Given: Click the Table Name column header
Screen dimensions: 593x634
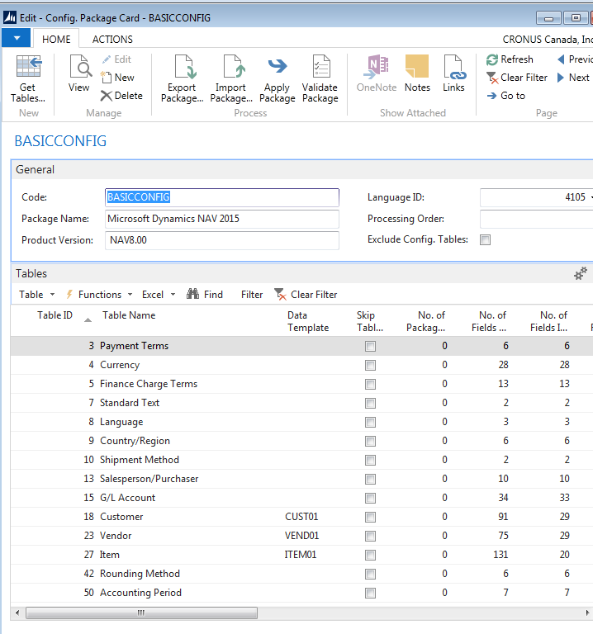Looking at the screenshot, I should [129, 315].
